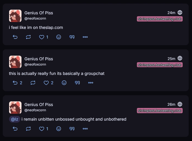React with emoji to groupchat post
This screenshot has width=192, height=141.
point(64,83)
